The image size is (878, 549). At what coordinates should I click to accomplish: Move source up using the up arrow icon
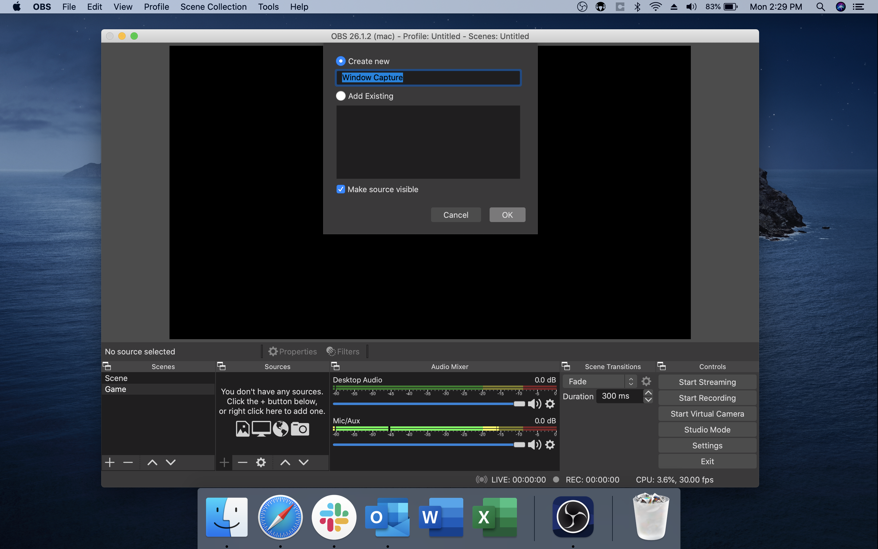tap(285, 462)
